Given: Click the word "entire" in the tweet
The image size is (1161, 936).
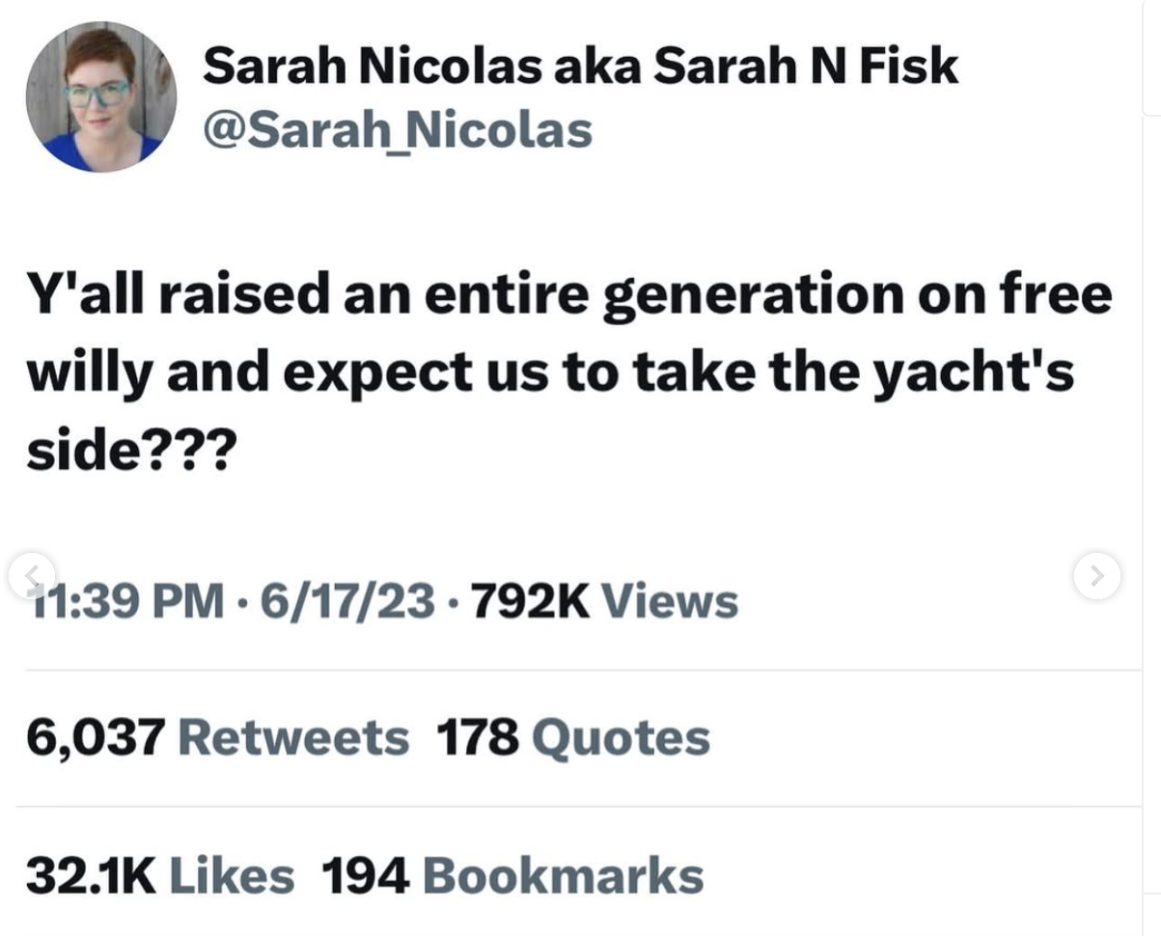Looking at the screenshot, I should point(505,294).
